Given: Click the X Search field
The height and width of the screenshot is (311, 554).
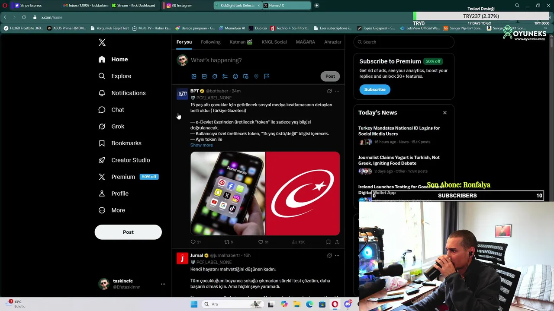Looking at the screenshot, I should pyautogui.click(x=404, y=42).
